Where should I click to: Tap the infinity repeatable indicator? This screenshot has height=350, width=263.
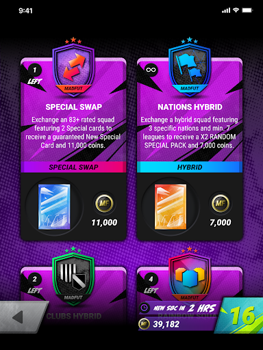coord(151,70)
